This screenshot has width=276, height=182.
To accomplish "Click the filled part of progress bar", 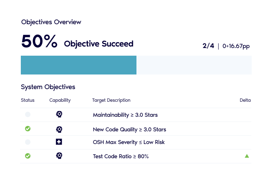I will click(79, 65).
